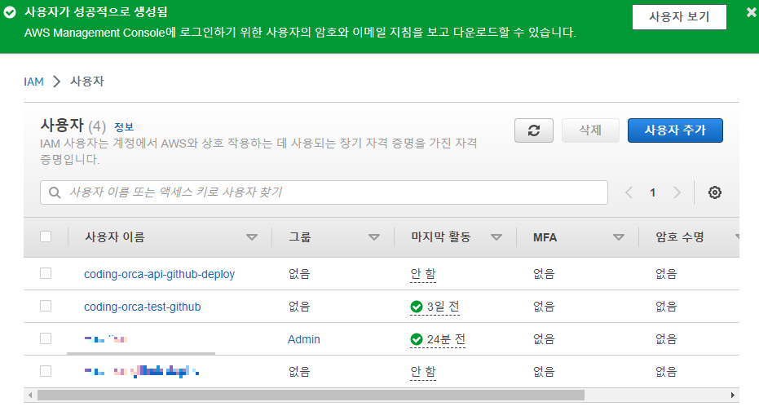Click the 암호 수명 column header

click(680, 237)
